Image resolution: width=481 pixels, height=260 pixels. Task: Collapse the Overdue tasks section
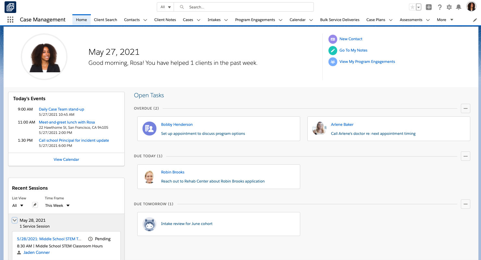(465, 108)
